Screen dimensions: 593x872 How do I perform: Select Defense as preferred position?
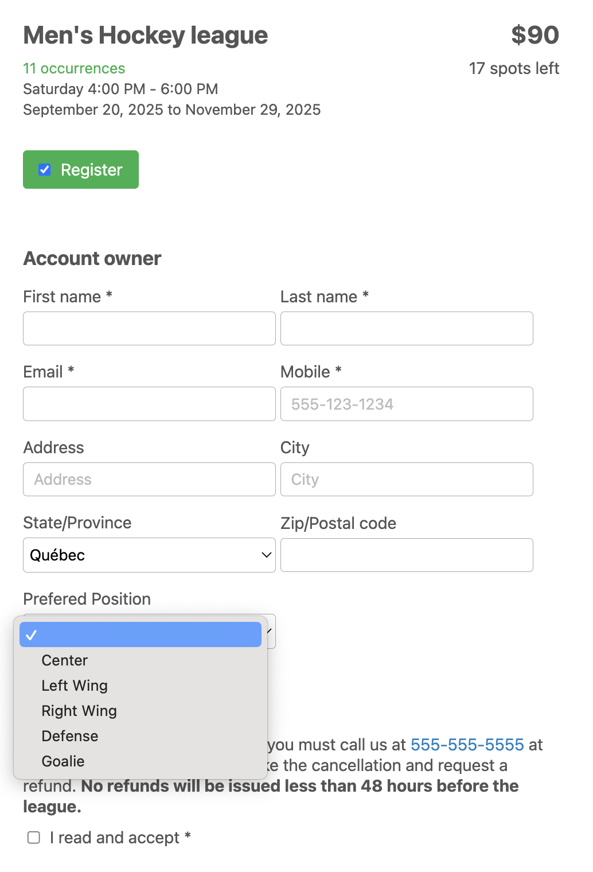click(141, 736)
